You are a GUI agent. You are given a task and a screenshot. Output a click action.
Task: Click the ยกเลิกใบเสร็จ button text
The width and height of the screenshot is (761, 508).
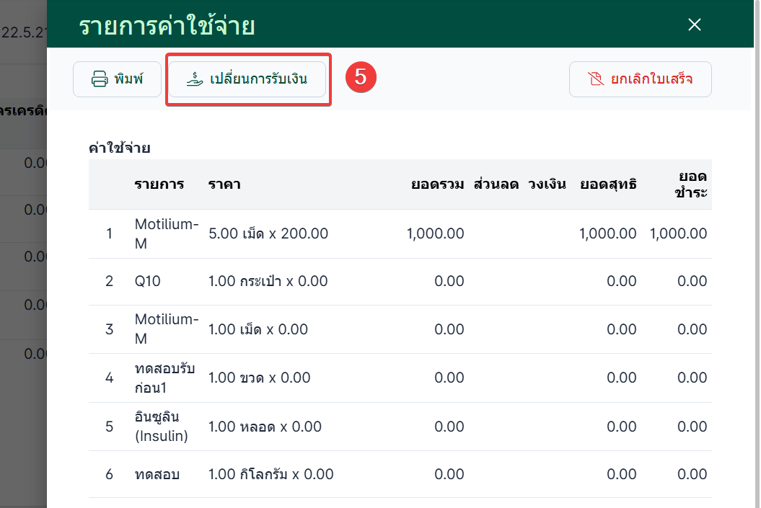point(651,79)
